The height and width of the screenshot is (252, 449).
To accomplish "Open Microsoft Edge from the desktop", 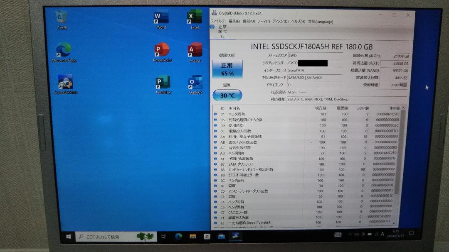I will pyautogui.click(x=63, y=49).
